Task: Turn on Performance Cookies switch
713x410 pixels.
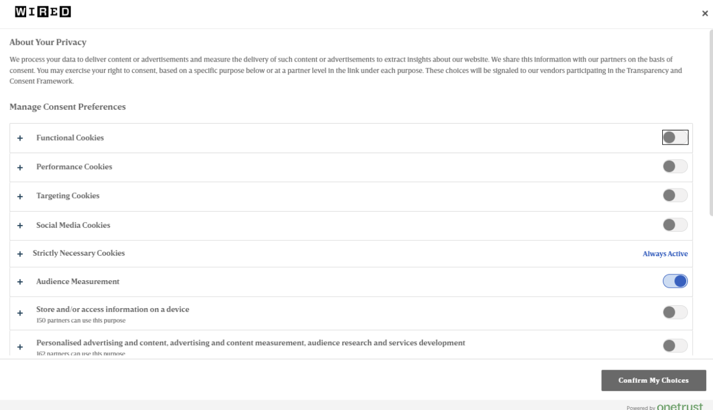Action: (x=675, y=166)
